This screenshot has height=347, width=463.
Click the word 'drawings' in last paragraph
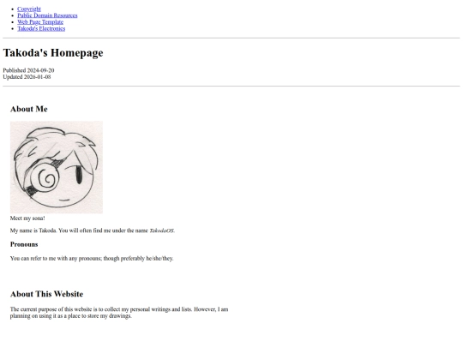click(x=119, y=315)
